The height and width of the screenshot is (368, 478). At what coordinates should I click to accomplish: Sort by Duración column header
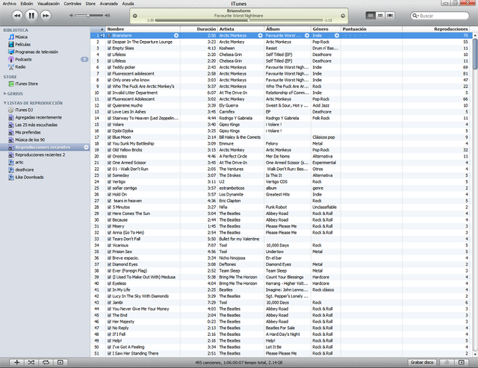199,29
